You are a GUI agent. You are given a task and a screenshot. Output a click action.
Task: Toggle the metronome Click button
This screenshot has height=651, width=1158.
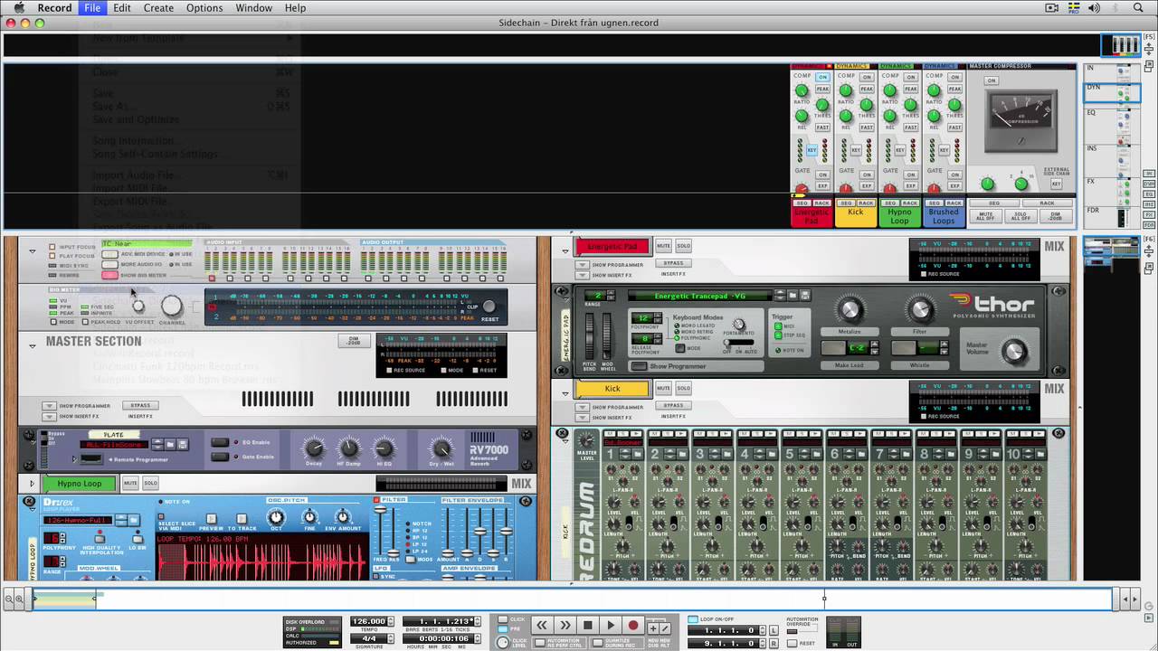click(503, 618)
